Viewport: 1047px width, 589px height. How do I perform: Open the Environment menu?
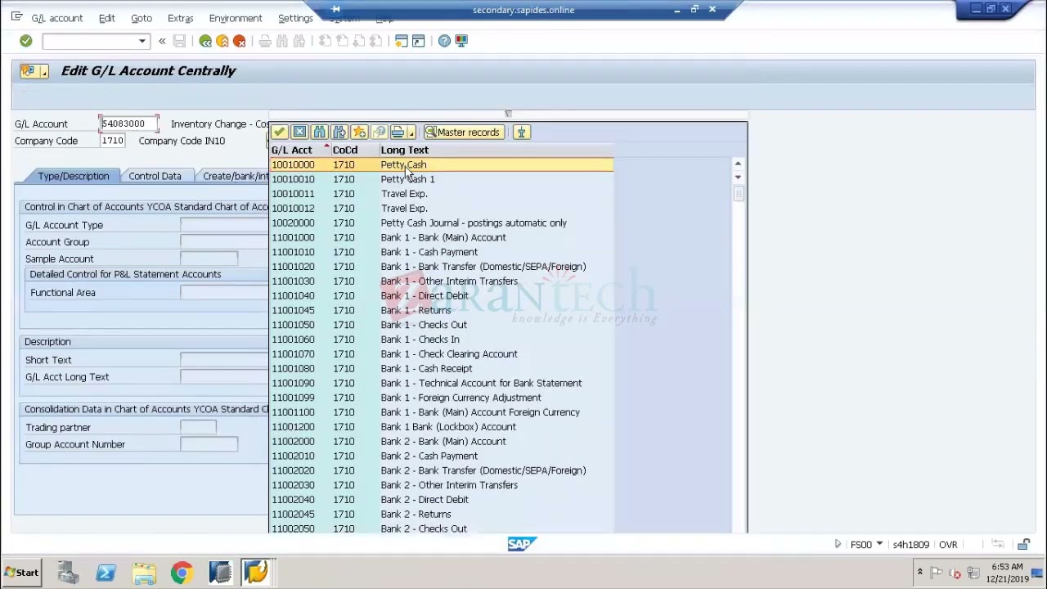pyautogui.click(x=236, y=18)
